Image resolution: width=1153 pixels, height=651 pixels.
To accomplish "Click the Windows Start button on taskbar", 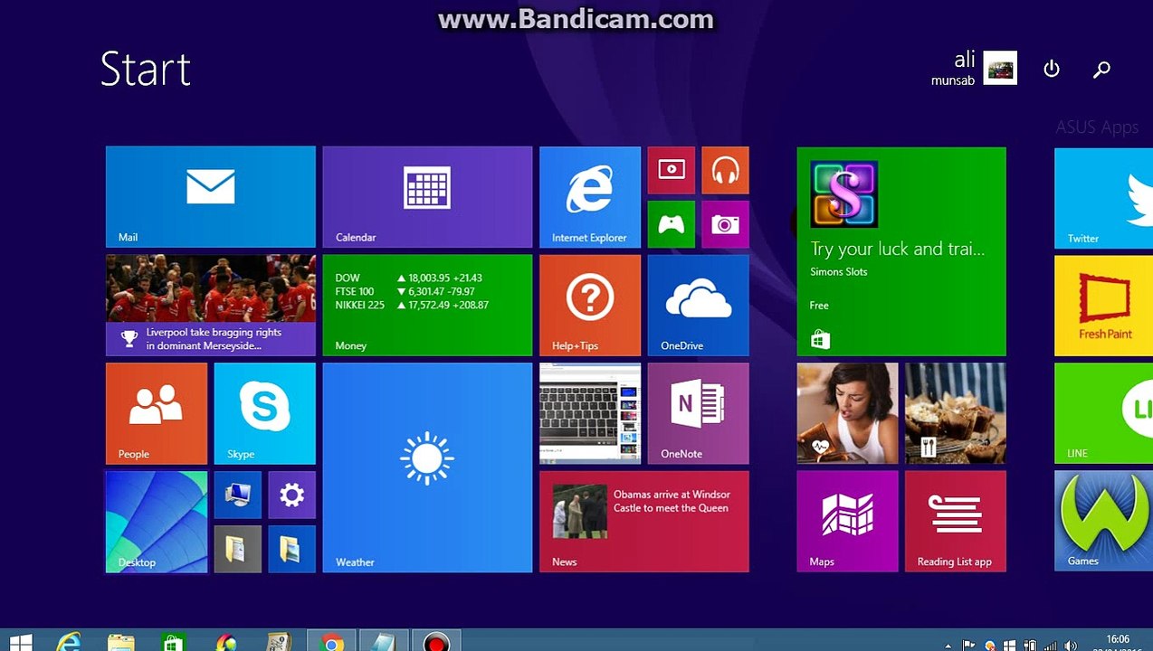I will [21, 642].
